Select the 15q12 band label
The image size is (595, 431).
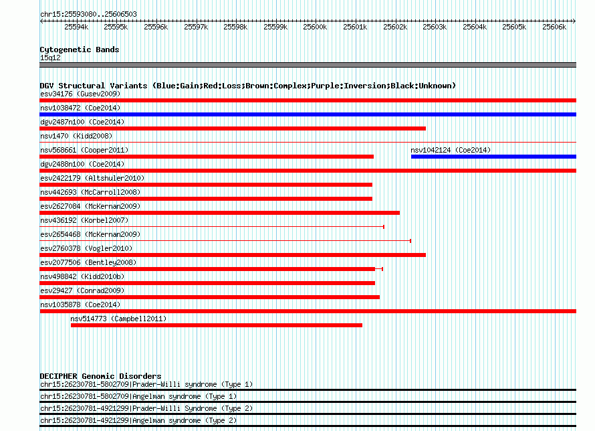50,58
